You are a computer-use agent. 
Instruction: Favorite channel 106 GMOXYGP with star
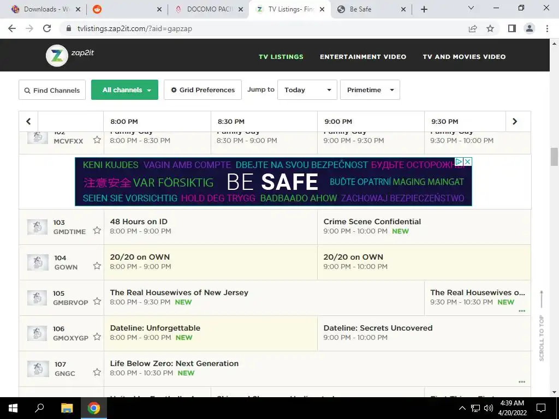97,337
